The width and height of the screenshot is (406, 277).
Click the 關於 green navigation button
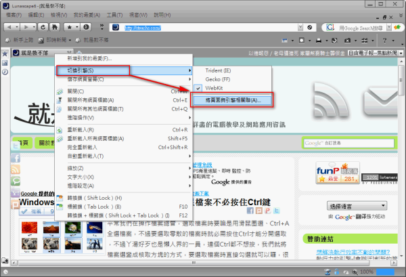[45, 143]
